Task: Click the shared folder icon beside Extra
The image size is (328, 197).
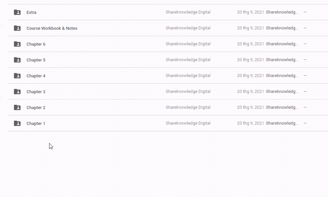Action: [17, 12]
